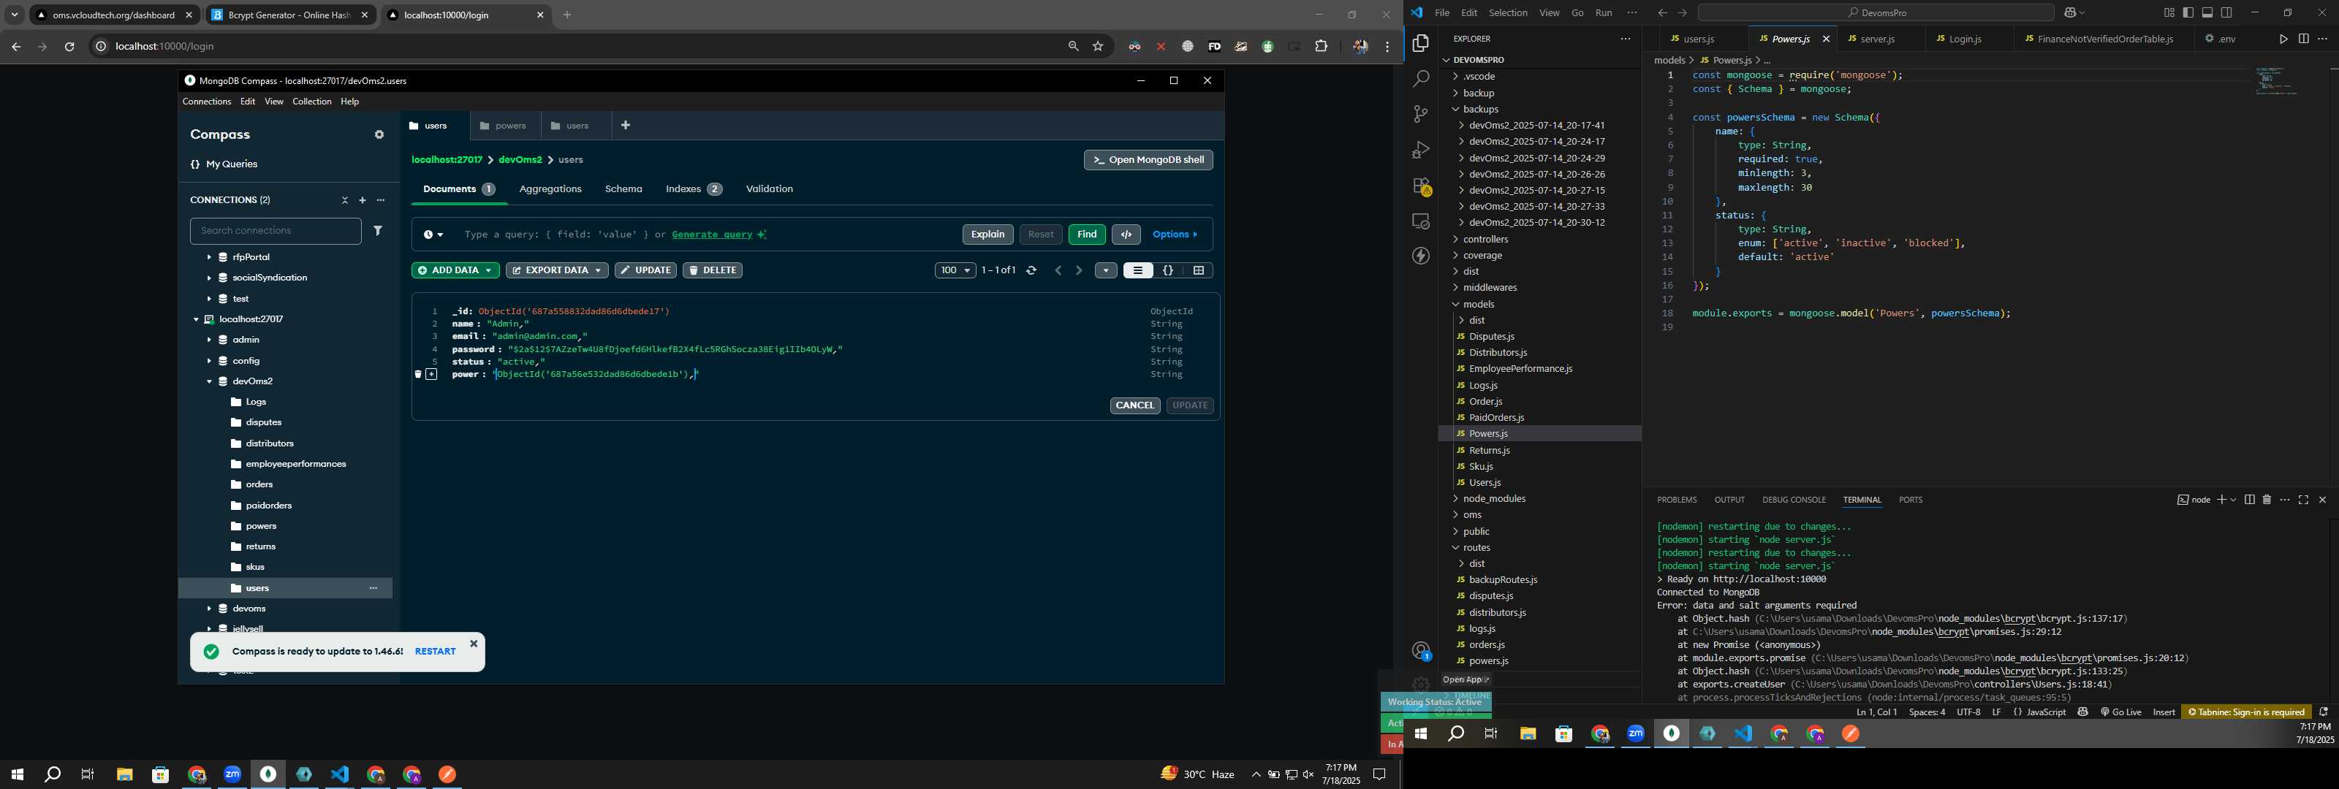Open VS Code Run and Debug view
2339x789 pixels.
[1421, 150]
